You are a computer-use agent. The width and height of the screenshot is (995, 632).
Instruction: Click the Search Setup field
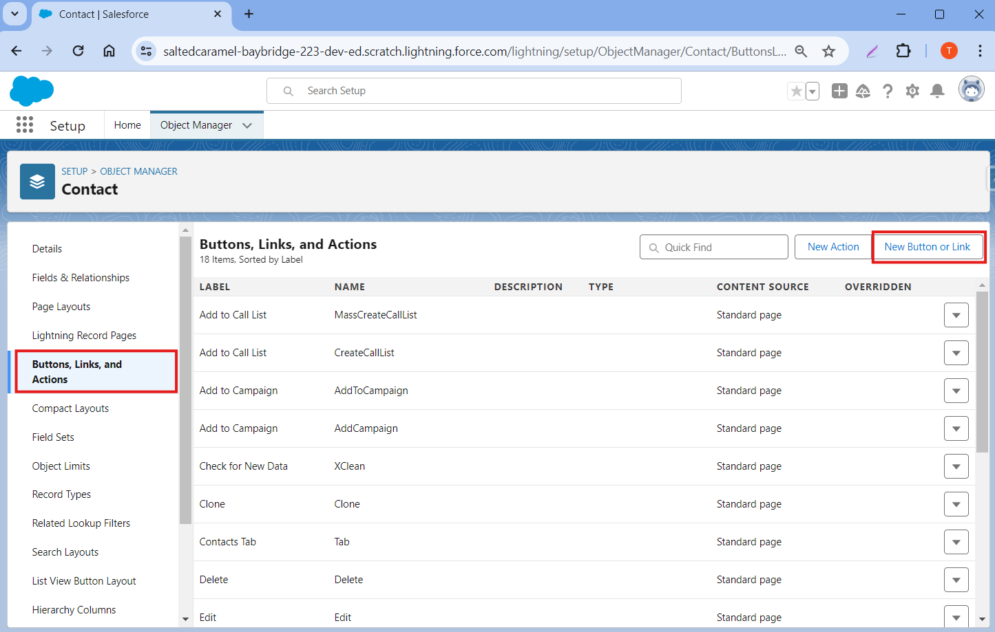[474, 91]
